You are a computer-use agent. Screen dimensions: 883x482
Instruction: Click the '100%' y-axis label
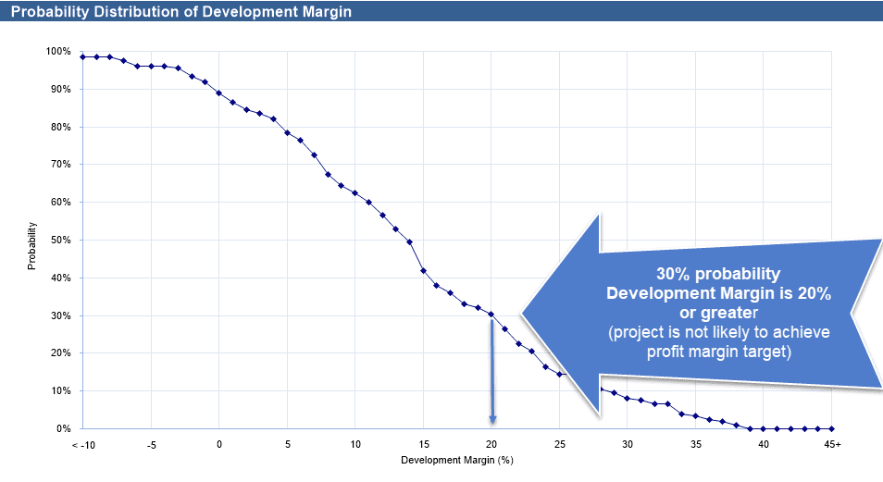pyautogui.click(x=57, y=52)
